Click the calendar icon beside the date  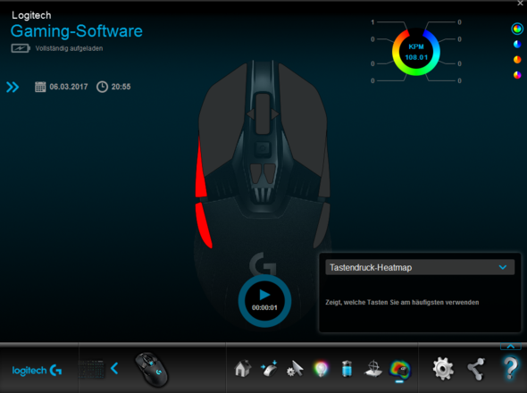tap(40, 87)
